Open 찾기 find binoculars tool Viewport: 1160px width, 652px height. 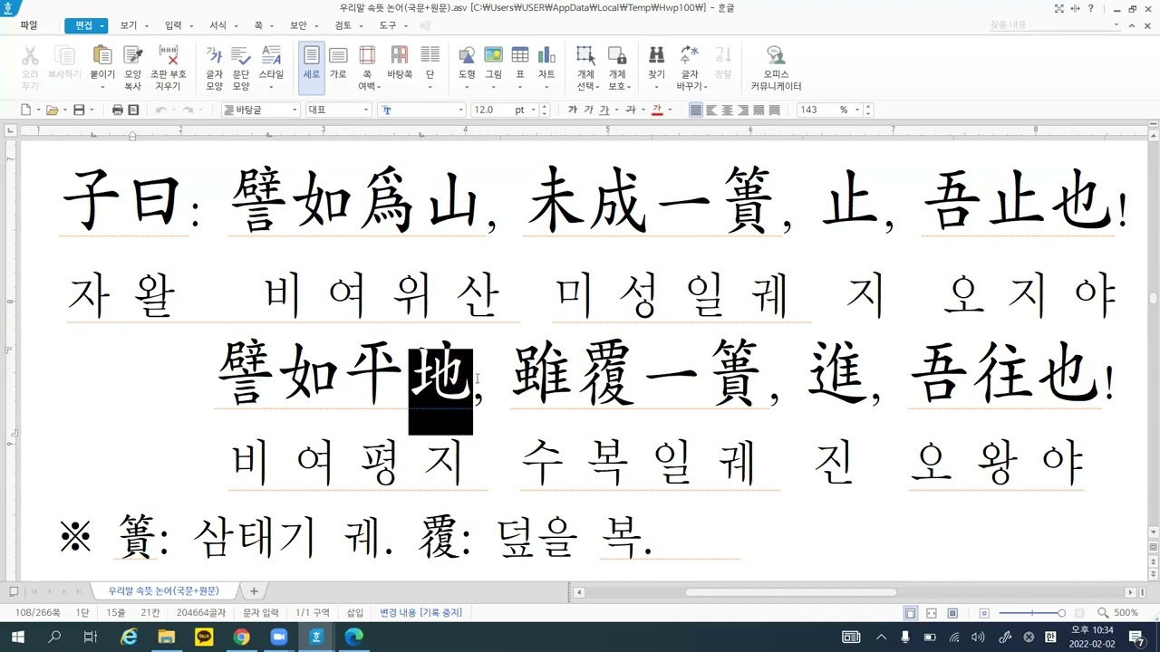656,62
